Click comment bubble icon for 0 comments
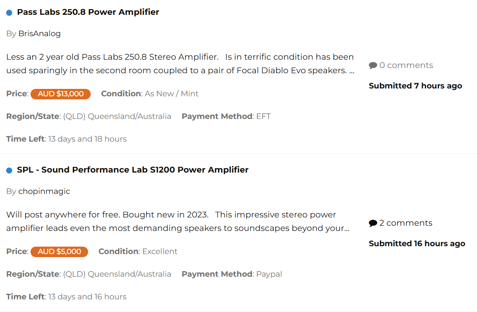The width and height of the screenshot is (477, 312). click(373, 66)
